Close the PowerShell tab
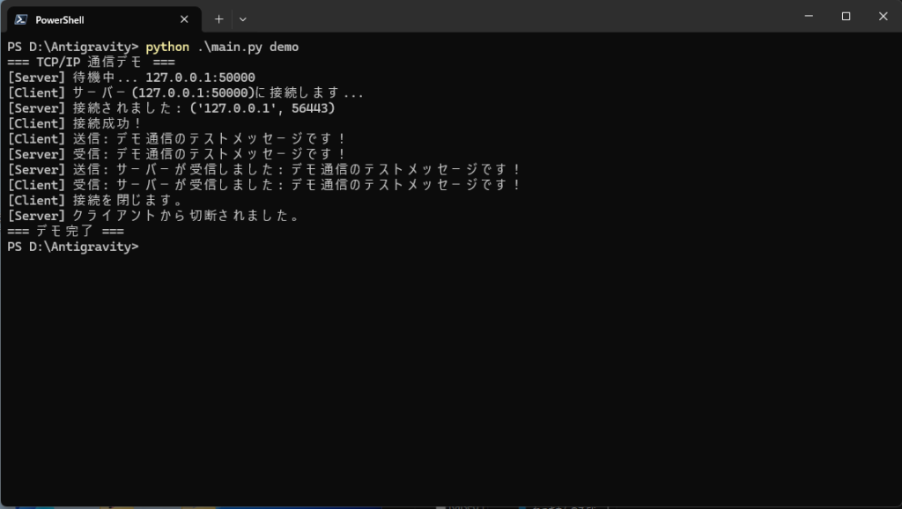Image resolution: width=902 pixels, height=509 pixels. point(184,18)
